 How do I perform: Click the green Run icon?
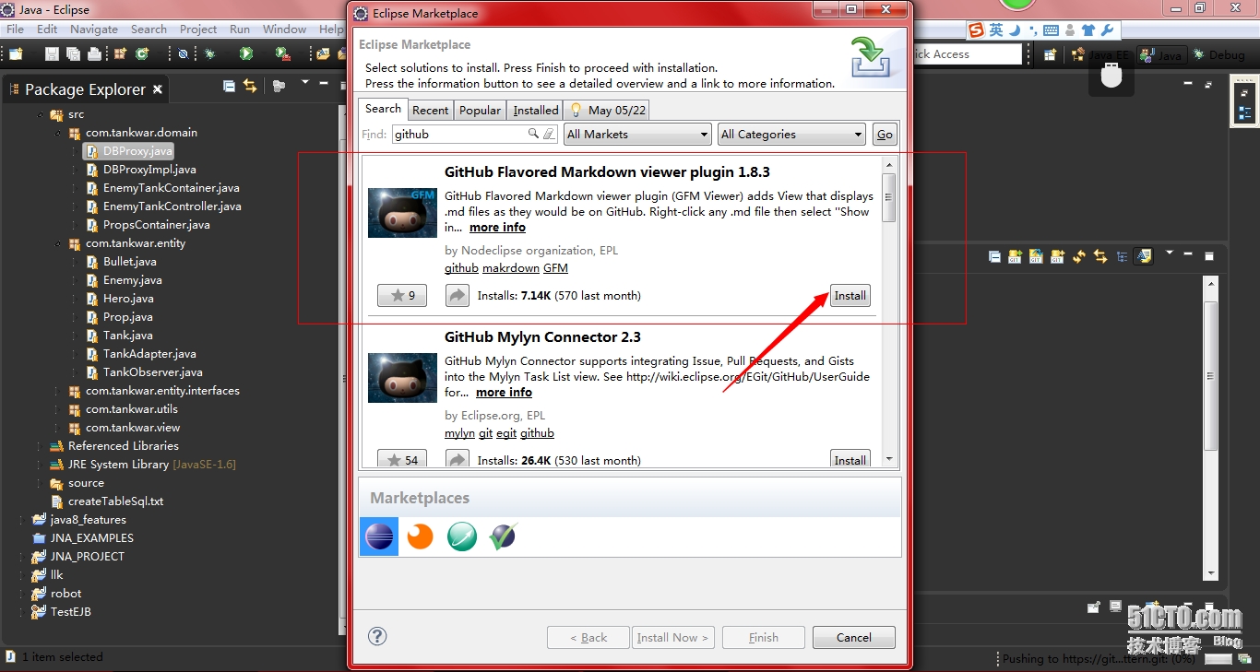point(246,54)
